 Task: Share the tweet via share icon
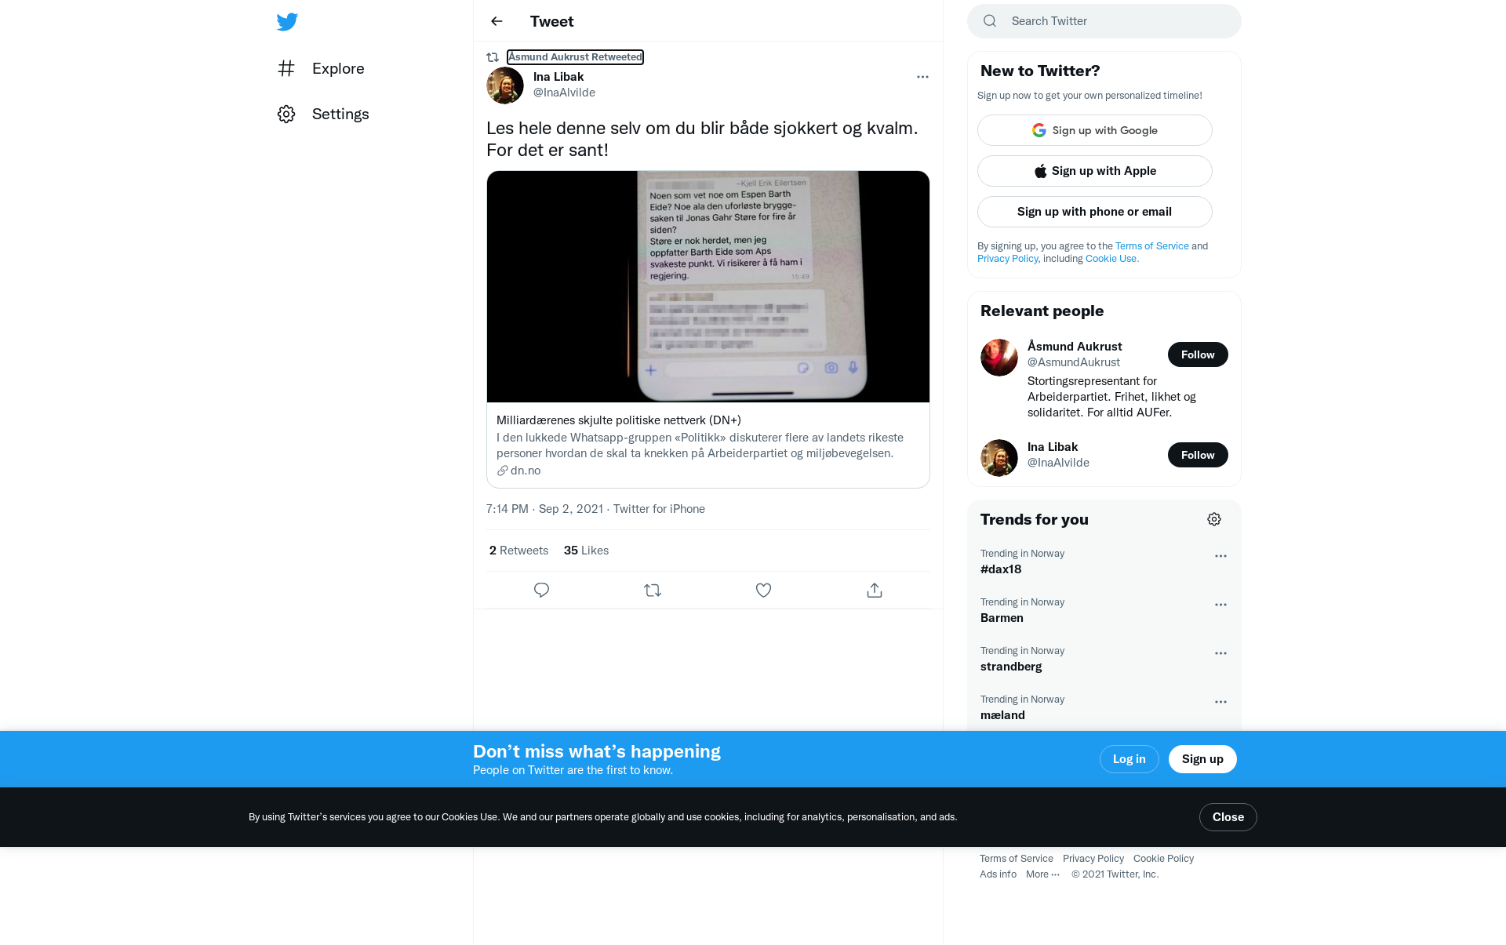875,590
